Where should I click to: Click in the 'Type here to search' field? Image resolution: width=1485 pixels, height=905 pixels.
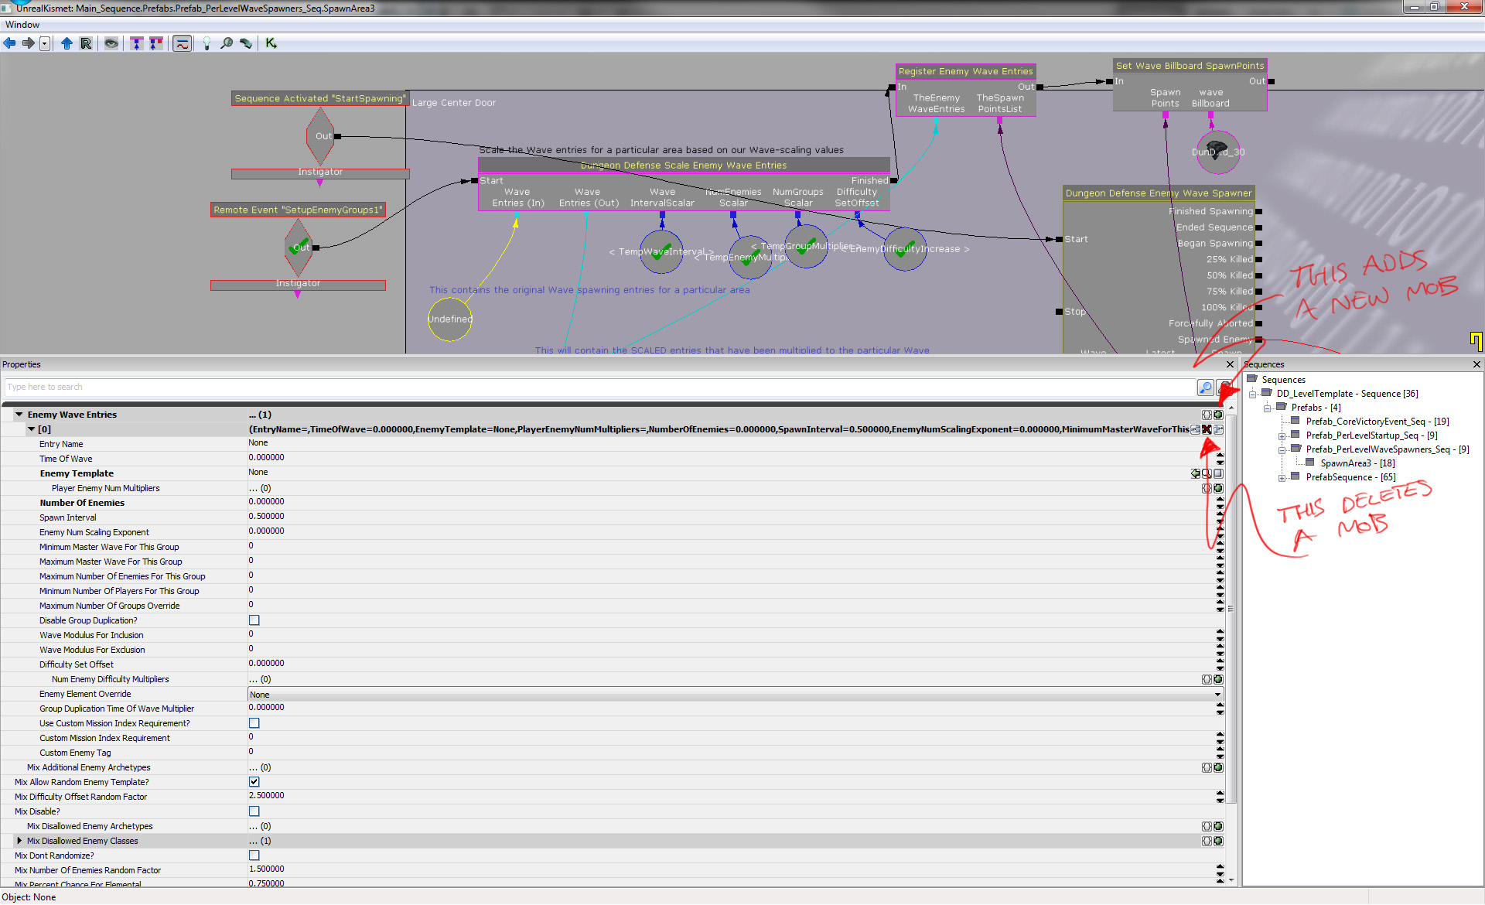[599, 388]
